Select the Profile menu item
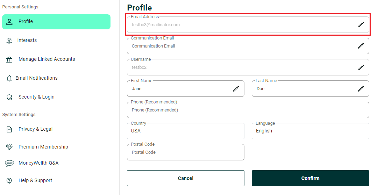The width and height of the screenshot is (378, 195). (56, 22)
